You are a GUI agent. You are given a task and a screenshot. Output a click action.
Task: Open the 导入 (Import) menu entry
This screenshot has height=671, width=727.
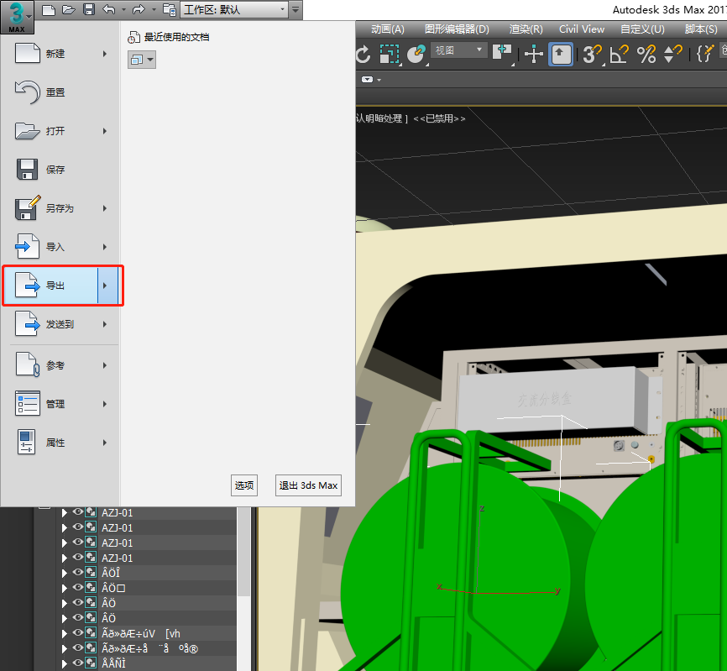tap(60, 247)
